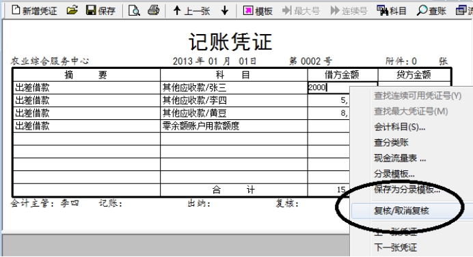The height and width of the screenshot is (257, 473).
Task: Click the 借方金额 column header
Action: (342, 74)
